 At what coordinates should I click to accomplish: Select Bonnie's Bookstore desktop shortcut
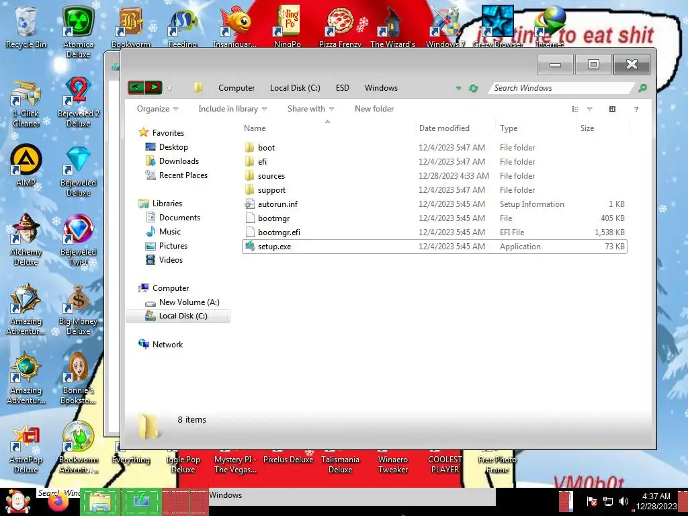tap(78, 378)
